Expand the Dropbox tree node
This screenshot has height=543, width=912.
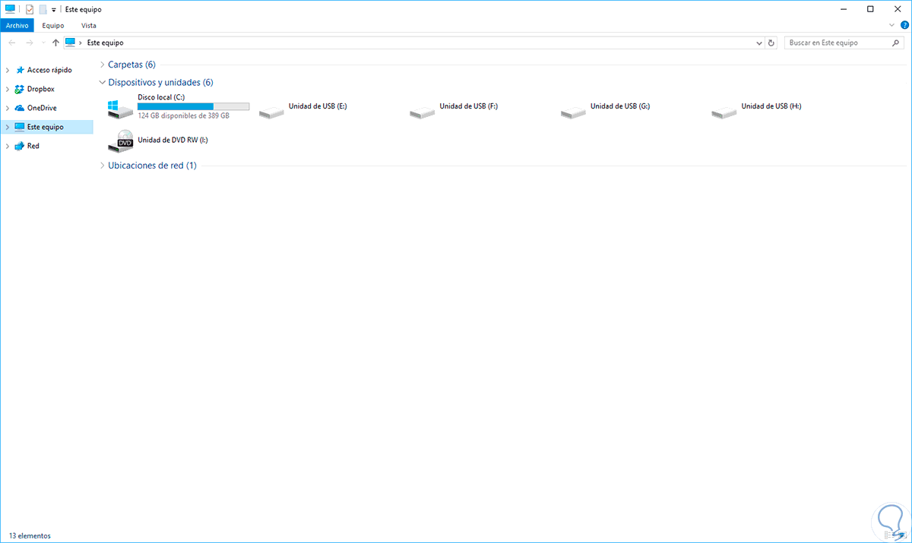tap(8, 89)
